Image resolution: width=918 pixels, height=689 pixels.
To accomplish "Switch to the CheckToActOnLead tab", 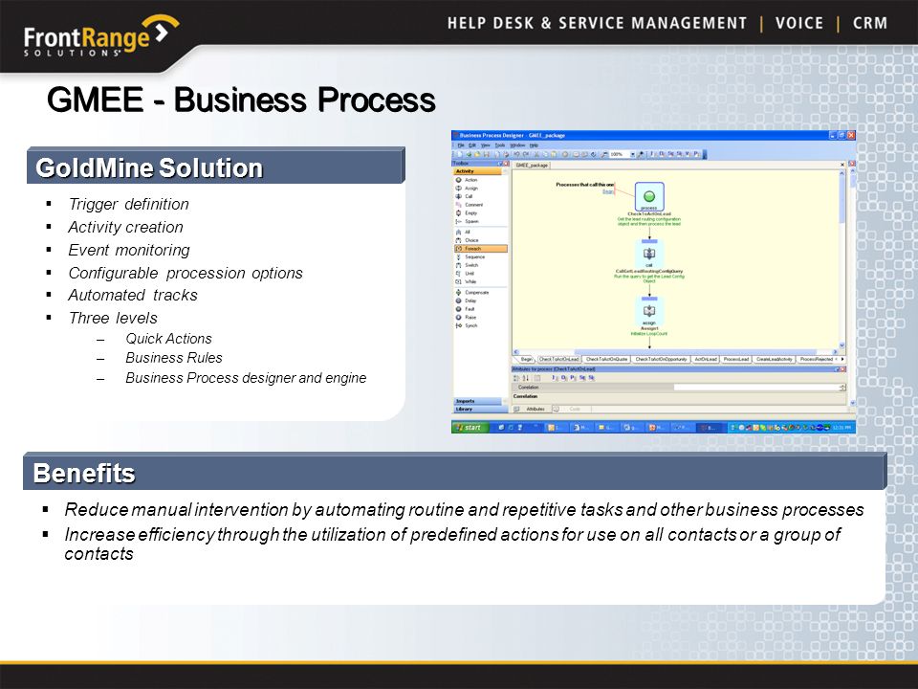I will tap(558, 359).
